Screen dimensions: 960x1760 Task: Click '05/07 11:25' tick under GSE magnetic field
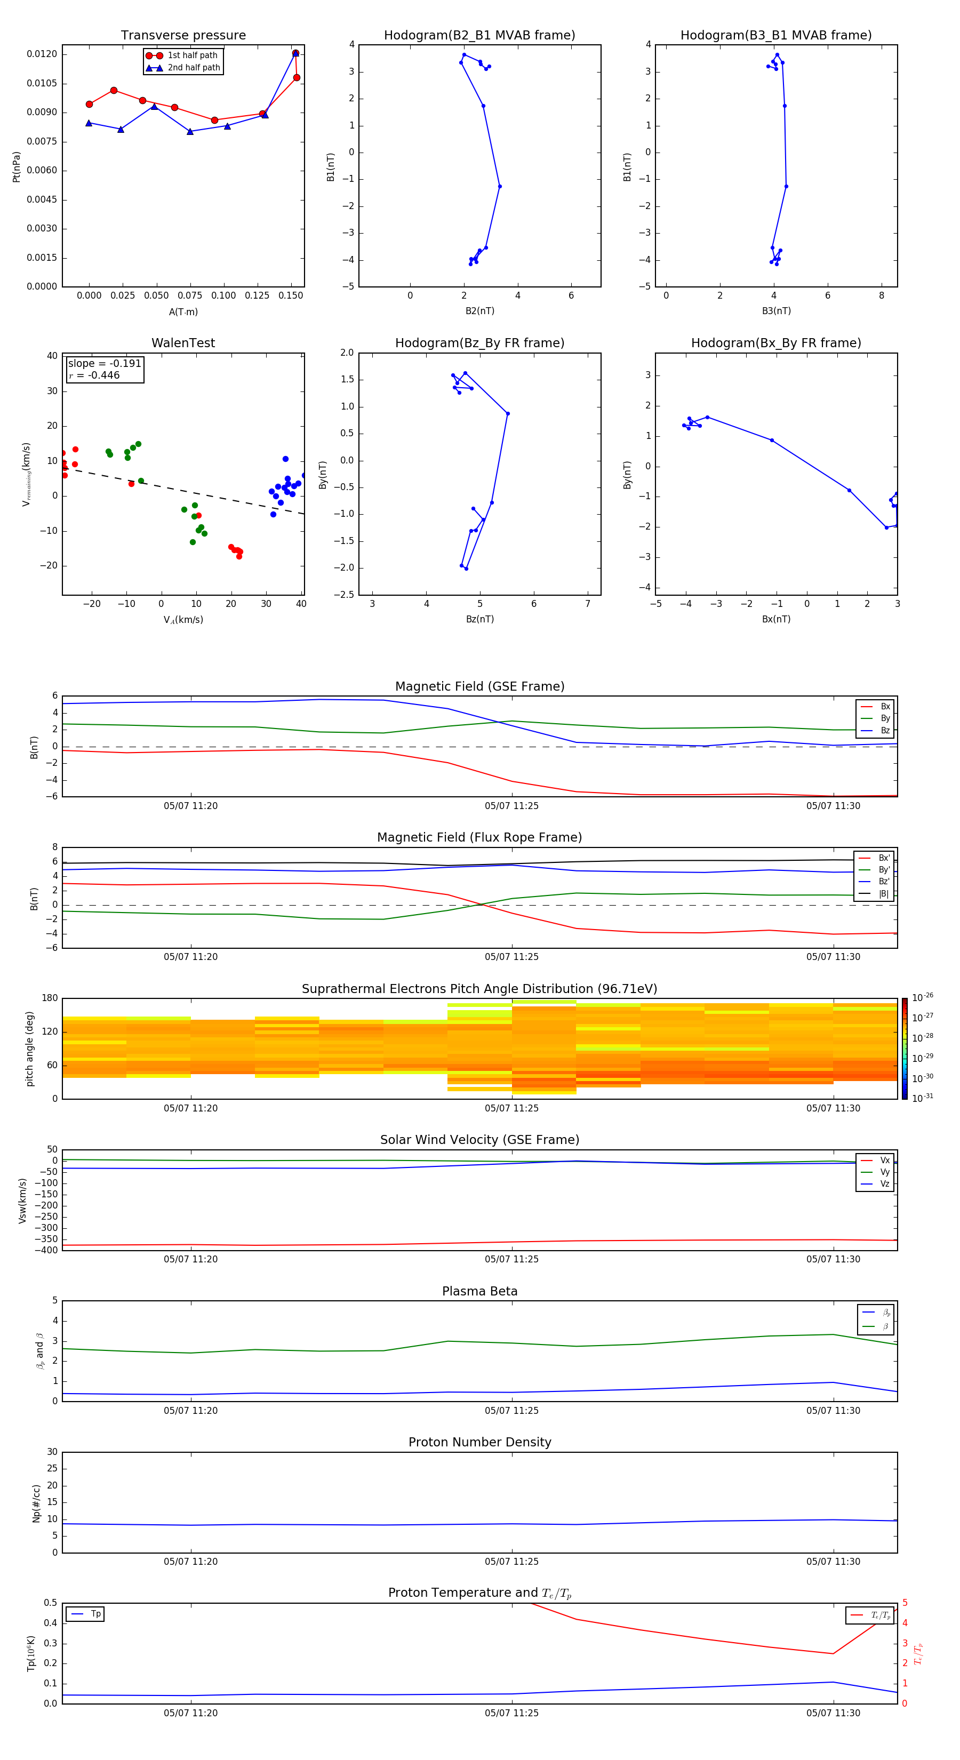tap(512, 806)
